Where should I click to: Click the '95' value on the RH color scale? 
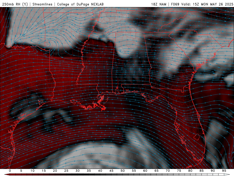pos(224,171)
